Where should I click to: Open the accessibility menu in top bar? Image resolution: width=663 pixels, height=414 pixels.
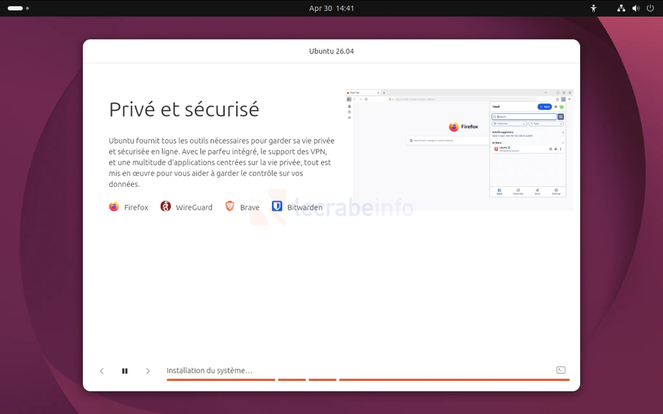coord(593,8)
